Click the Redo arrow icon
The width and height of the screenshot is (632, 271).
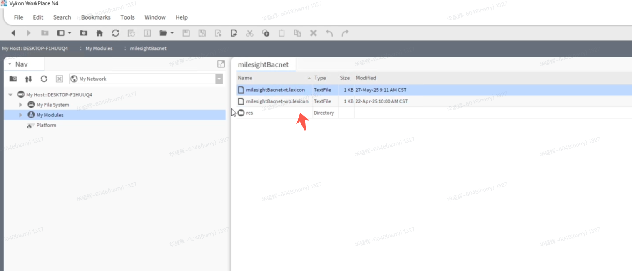click(345, 33)
